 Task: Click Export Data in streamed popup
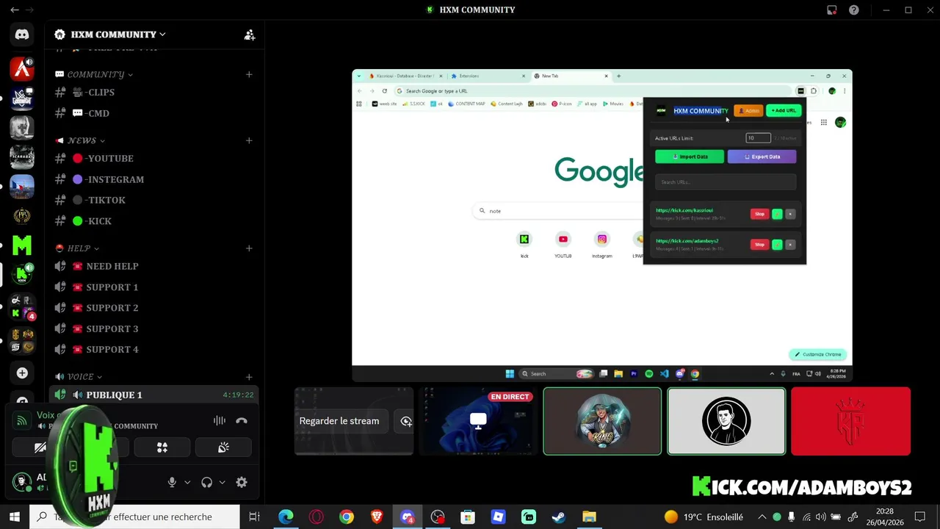click(762, 156)
